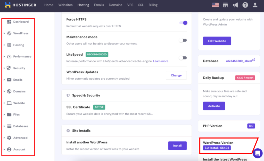Open VPS in top navigation
The width and height of the screenshot is (264, 161).
click(x=130, y=5)
